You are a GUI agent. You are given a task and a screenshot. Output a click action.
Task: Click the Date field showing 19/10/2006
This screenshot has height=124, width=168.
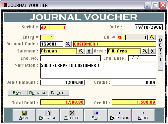149,27
